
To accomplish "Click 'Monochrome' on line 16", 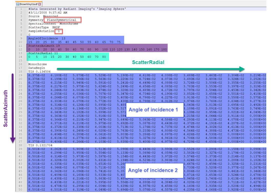I will [x=38, y=64].
